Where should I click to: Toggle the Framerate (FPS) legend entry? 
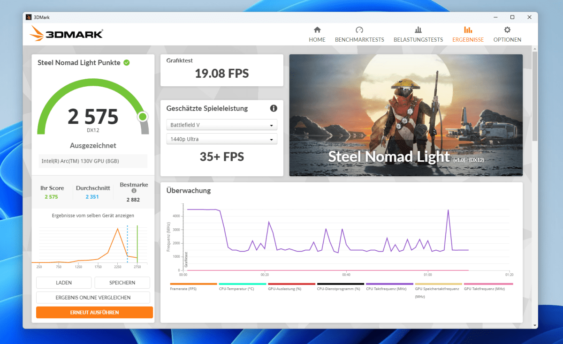pyautogui.click(x=193, y=287)
